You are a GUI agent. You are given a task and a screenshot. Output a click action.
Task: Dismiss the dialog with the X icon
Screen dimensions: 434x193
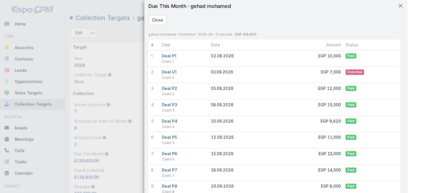pyautogui.click(x=400, y=6)
